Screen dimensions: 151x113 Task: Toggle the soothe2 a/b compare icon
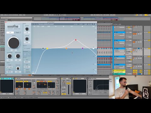(x=86, y=24)
